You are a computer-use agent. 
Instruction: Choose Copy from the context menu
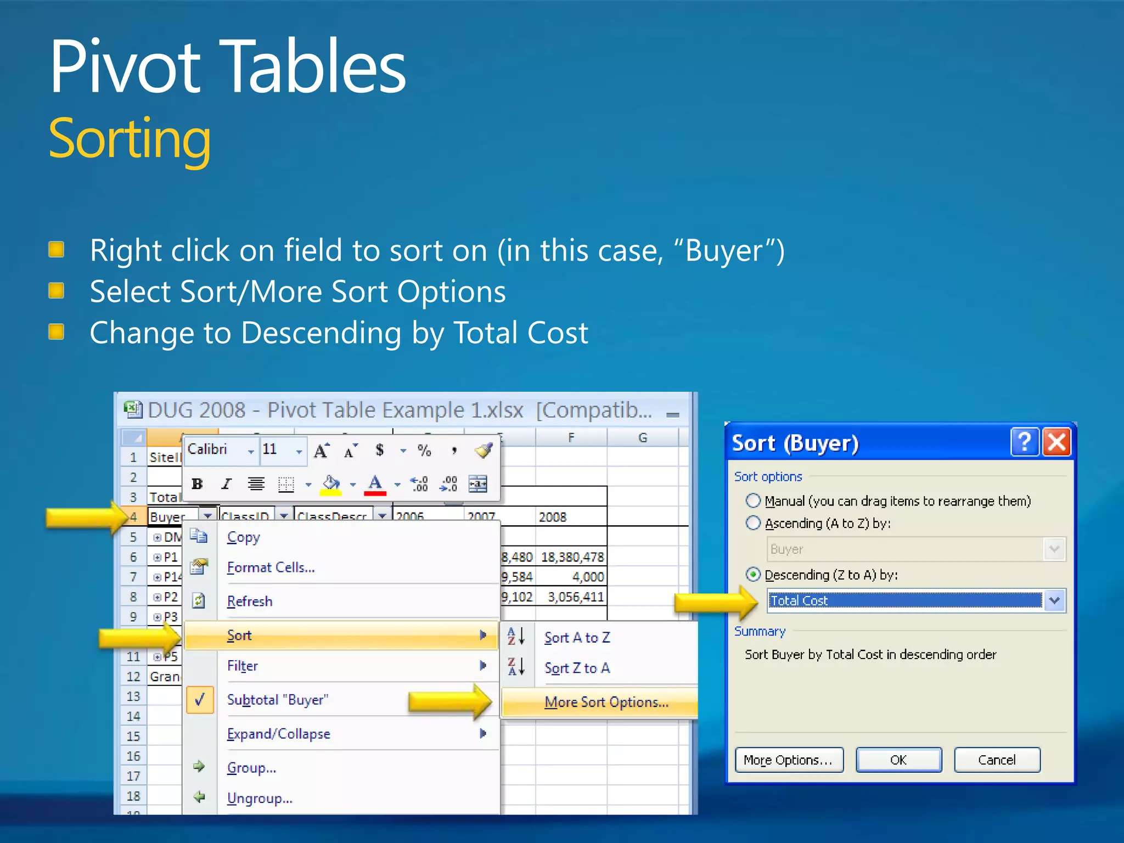(341, 537)
